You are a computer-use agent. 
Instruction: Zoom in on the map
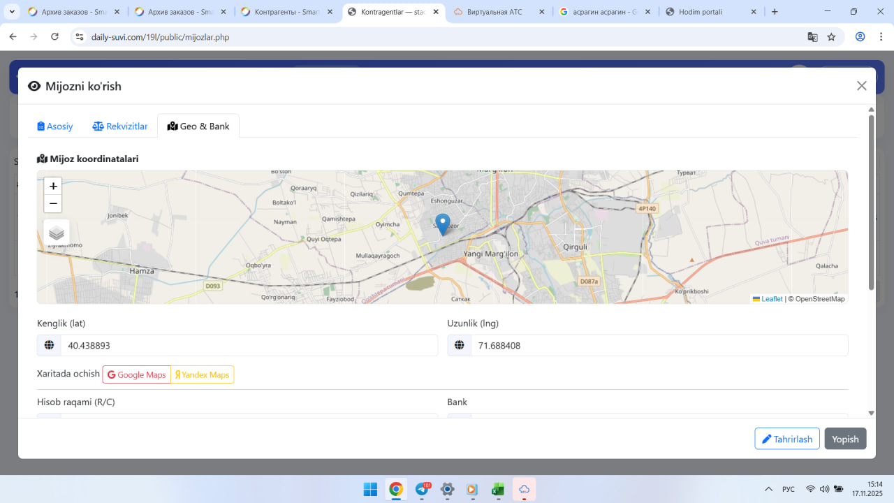[x=53, y=187]
